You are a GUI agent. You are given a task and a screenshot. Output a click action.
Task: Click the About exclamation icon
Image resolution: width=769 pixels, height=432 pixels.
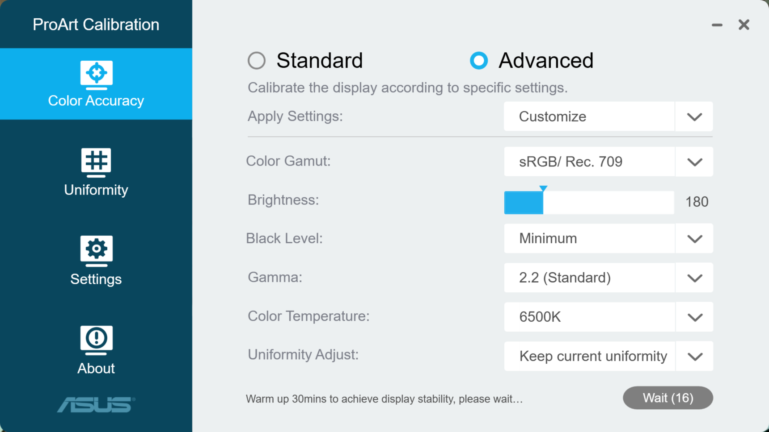coord(96,340)
